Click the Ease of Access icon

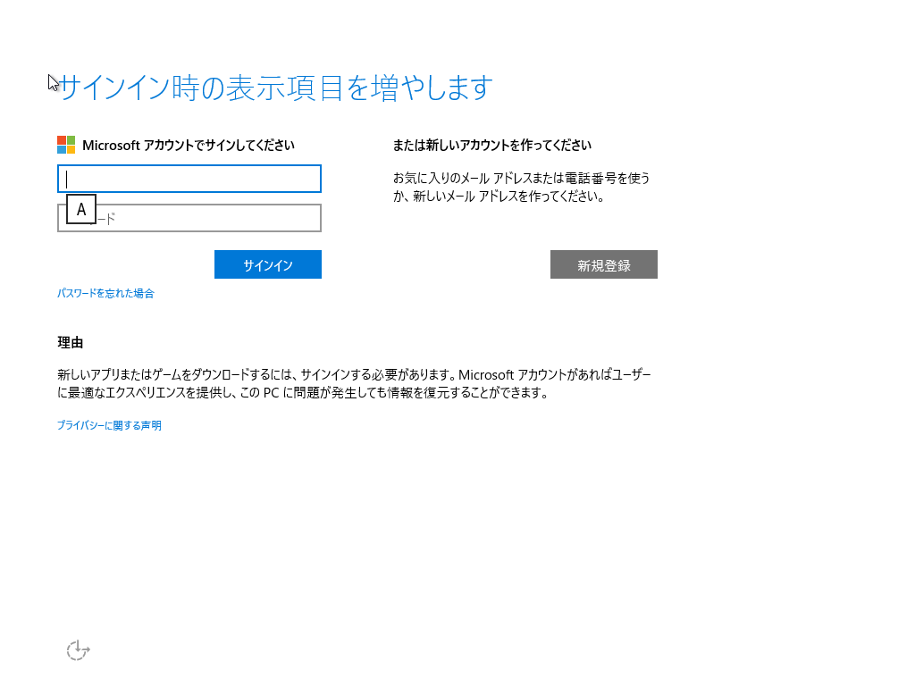79,650
